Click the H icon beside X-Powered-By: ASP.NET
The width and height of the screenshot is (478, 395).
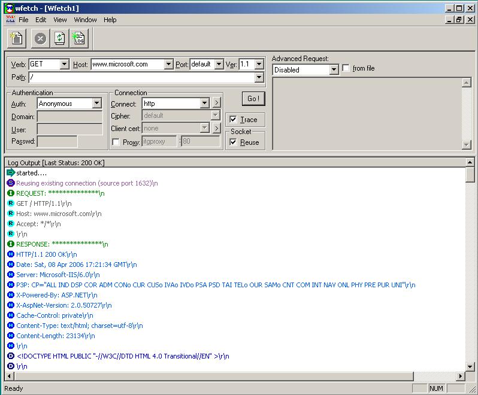[x=11, y=295]
